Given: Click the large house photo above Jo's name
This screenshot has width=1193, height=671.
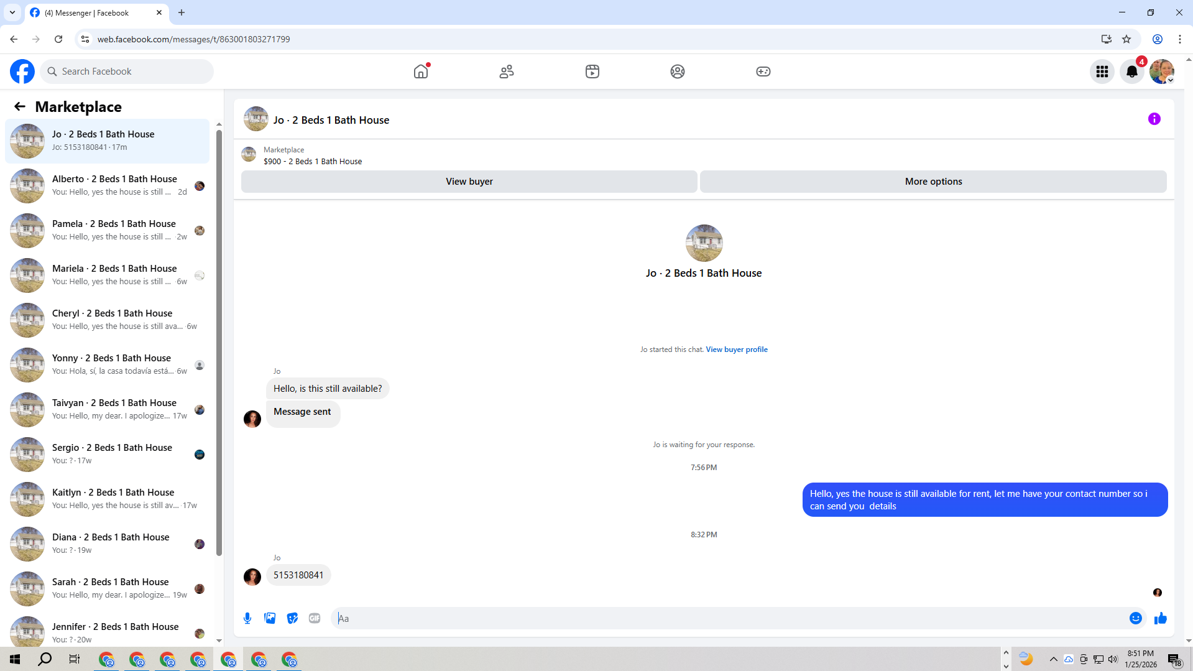Looking at the screenshot, I should (704, 243).
